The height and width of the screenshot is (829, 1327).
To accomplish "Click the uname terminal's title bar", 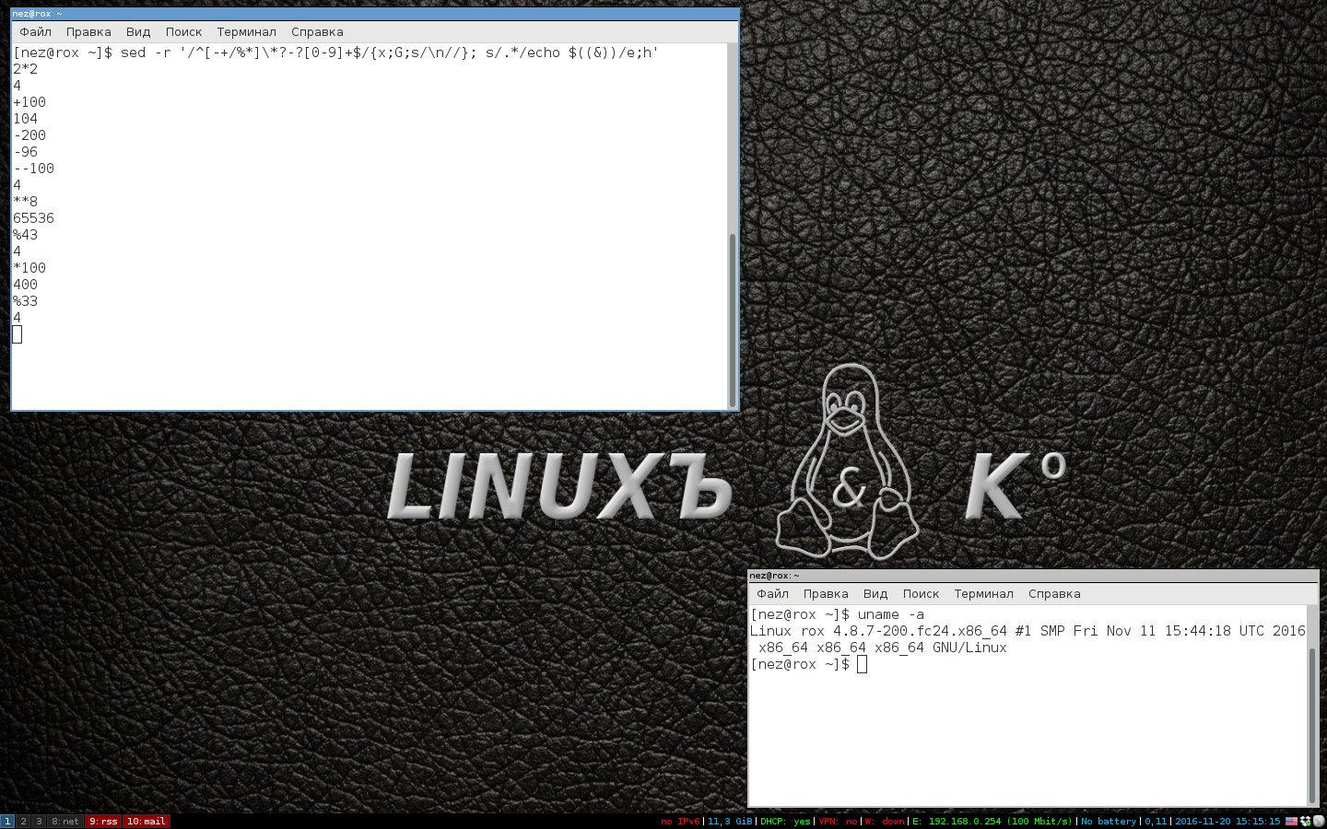I will tap(1033, 576).
